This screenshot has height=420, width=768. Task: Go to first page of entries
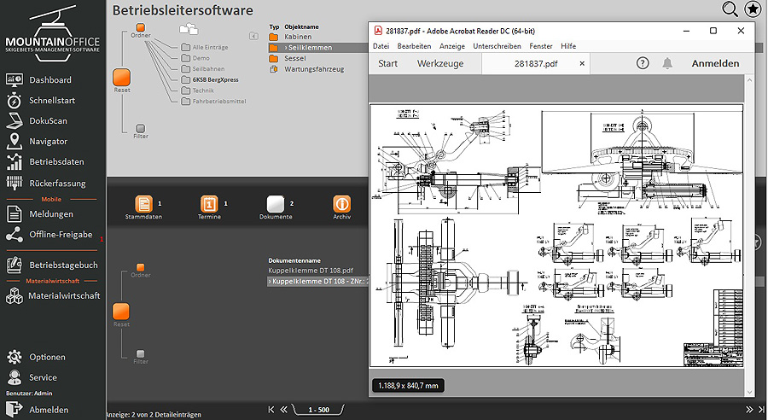(x=272, y=409)
